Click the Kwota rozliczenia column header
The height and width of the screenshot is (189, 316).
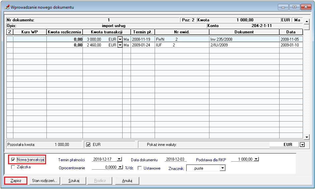point(64,32)
